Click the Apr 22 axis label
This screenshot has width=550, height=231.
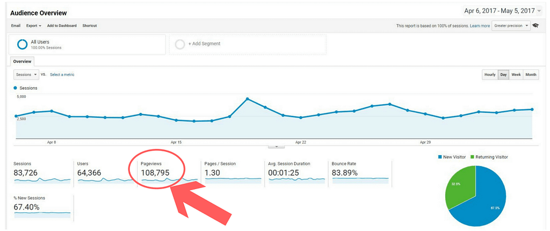(301, 142)
